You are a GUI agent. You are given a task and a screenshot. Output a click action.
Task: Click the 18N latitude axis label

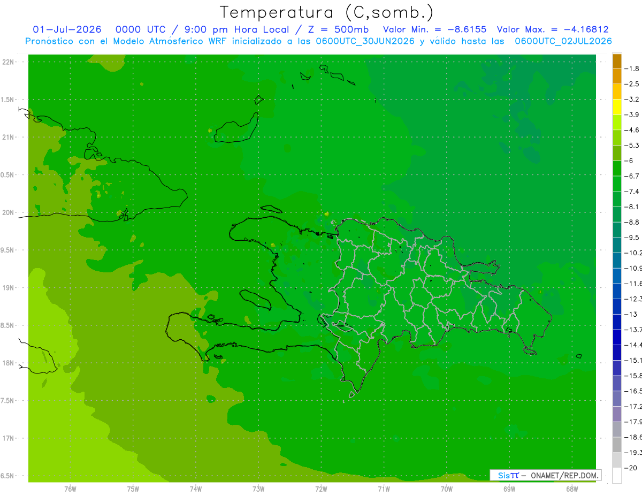(9, 363)
